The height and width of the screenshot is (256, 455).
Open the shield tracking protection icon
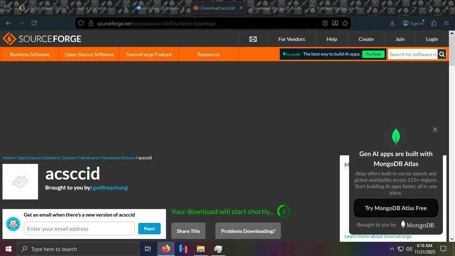(81, 23)
